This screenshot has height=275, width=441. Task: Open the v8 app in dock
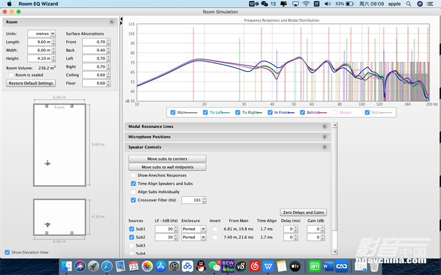click(241, 266)
